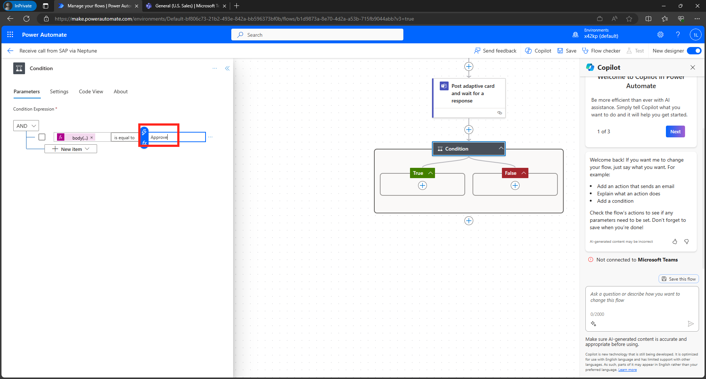Switch to the About tab
This screenshot has height=379, width=706.
coord(121,91)
